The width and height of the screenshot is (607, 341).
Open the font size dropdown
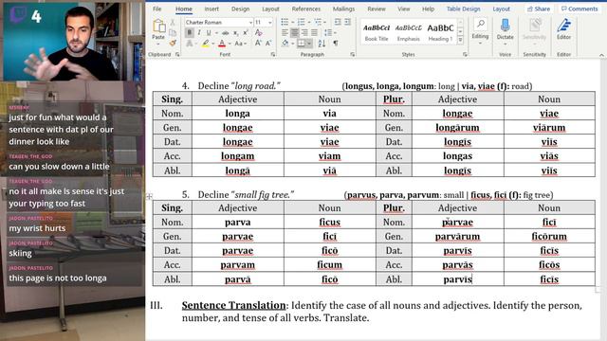tap(269, 23)
